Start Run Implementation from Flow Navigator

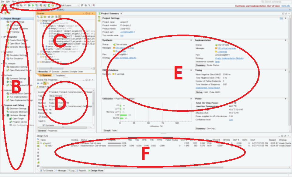tap(8, 97)
